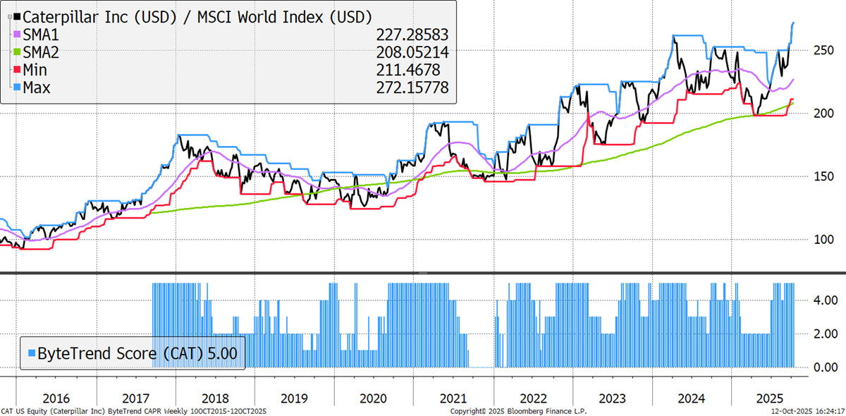Click the CAT US Equity ByteTrend footer text
The width and height of the screenshot is (846, 416).
(134, 410)
